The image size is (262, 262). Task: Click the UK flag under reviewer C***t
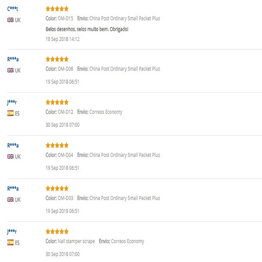[x=10, y=20]
